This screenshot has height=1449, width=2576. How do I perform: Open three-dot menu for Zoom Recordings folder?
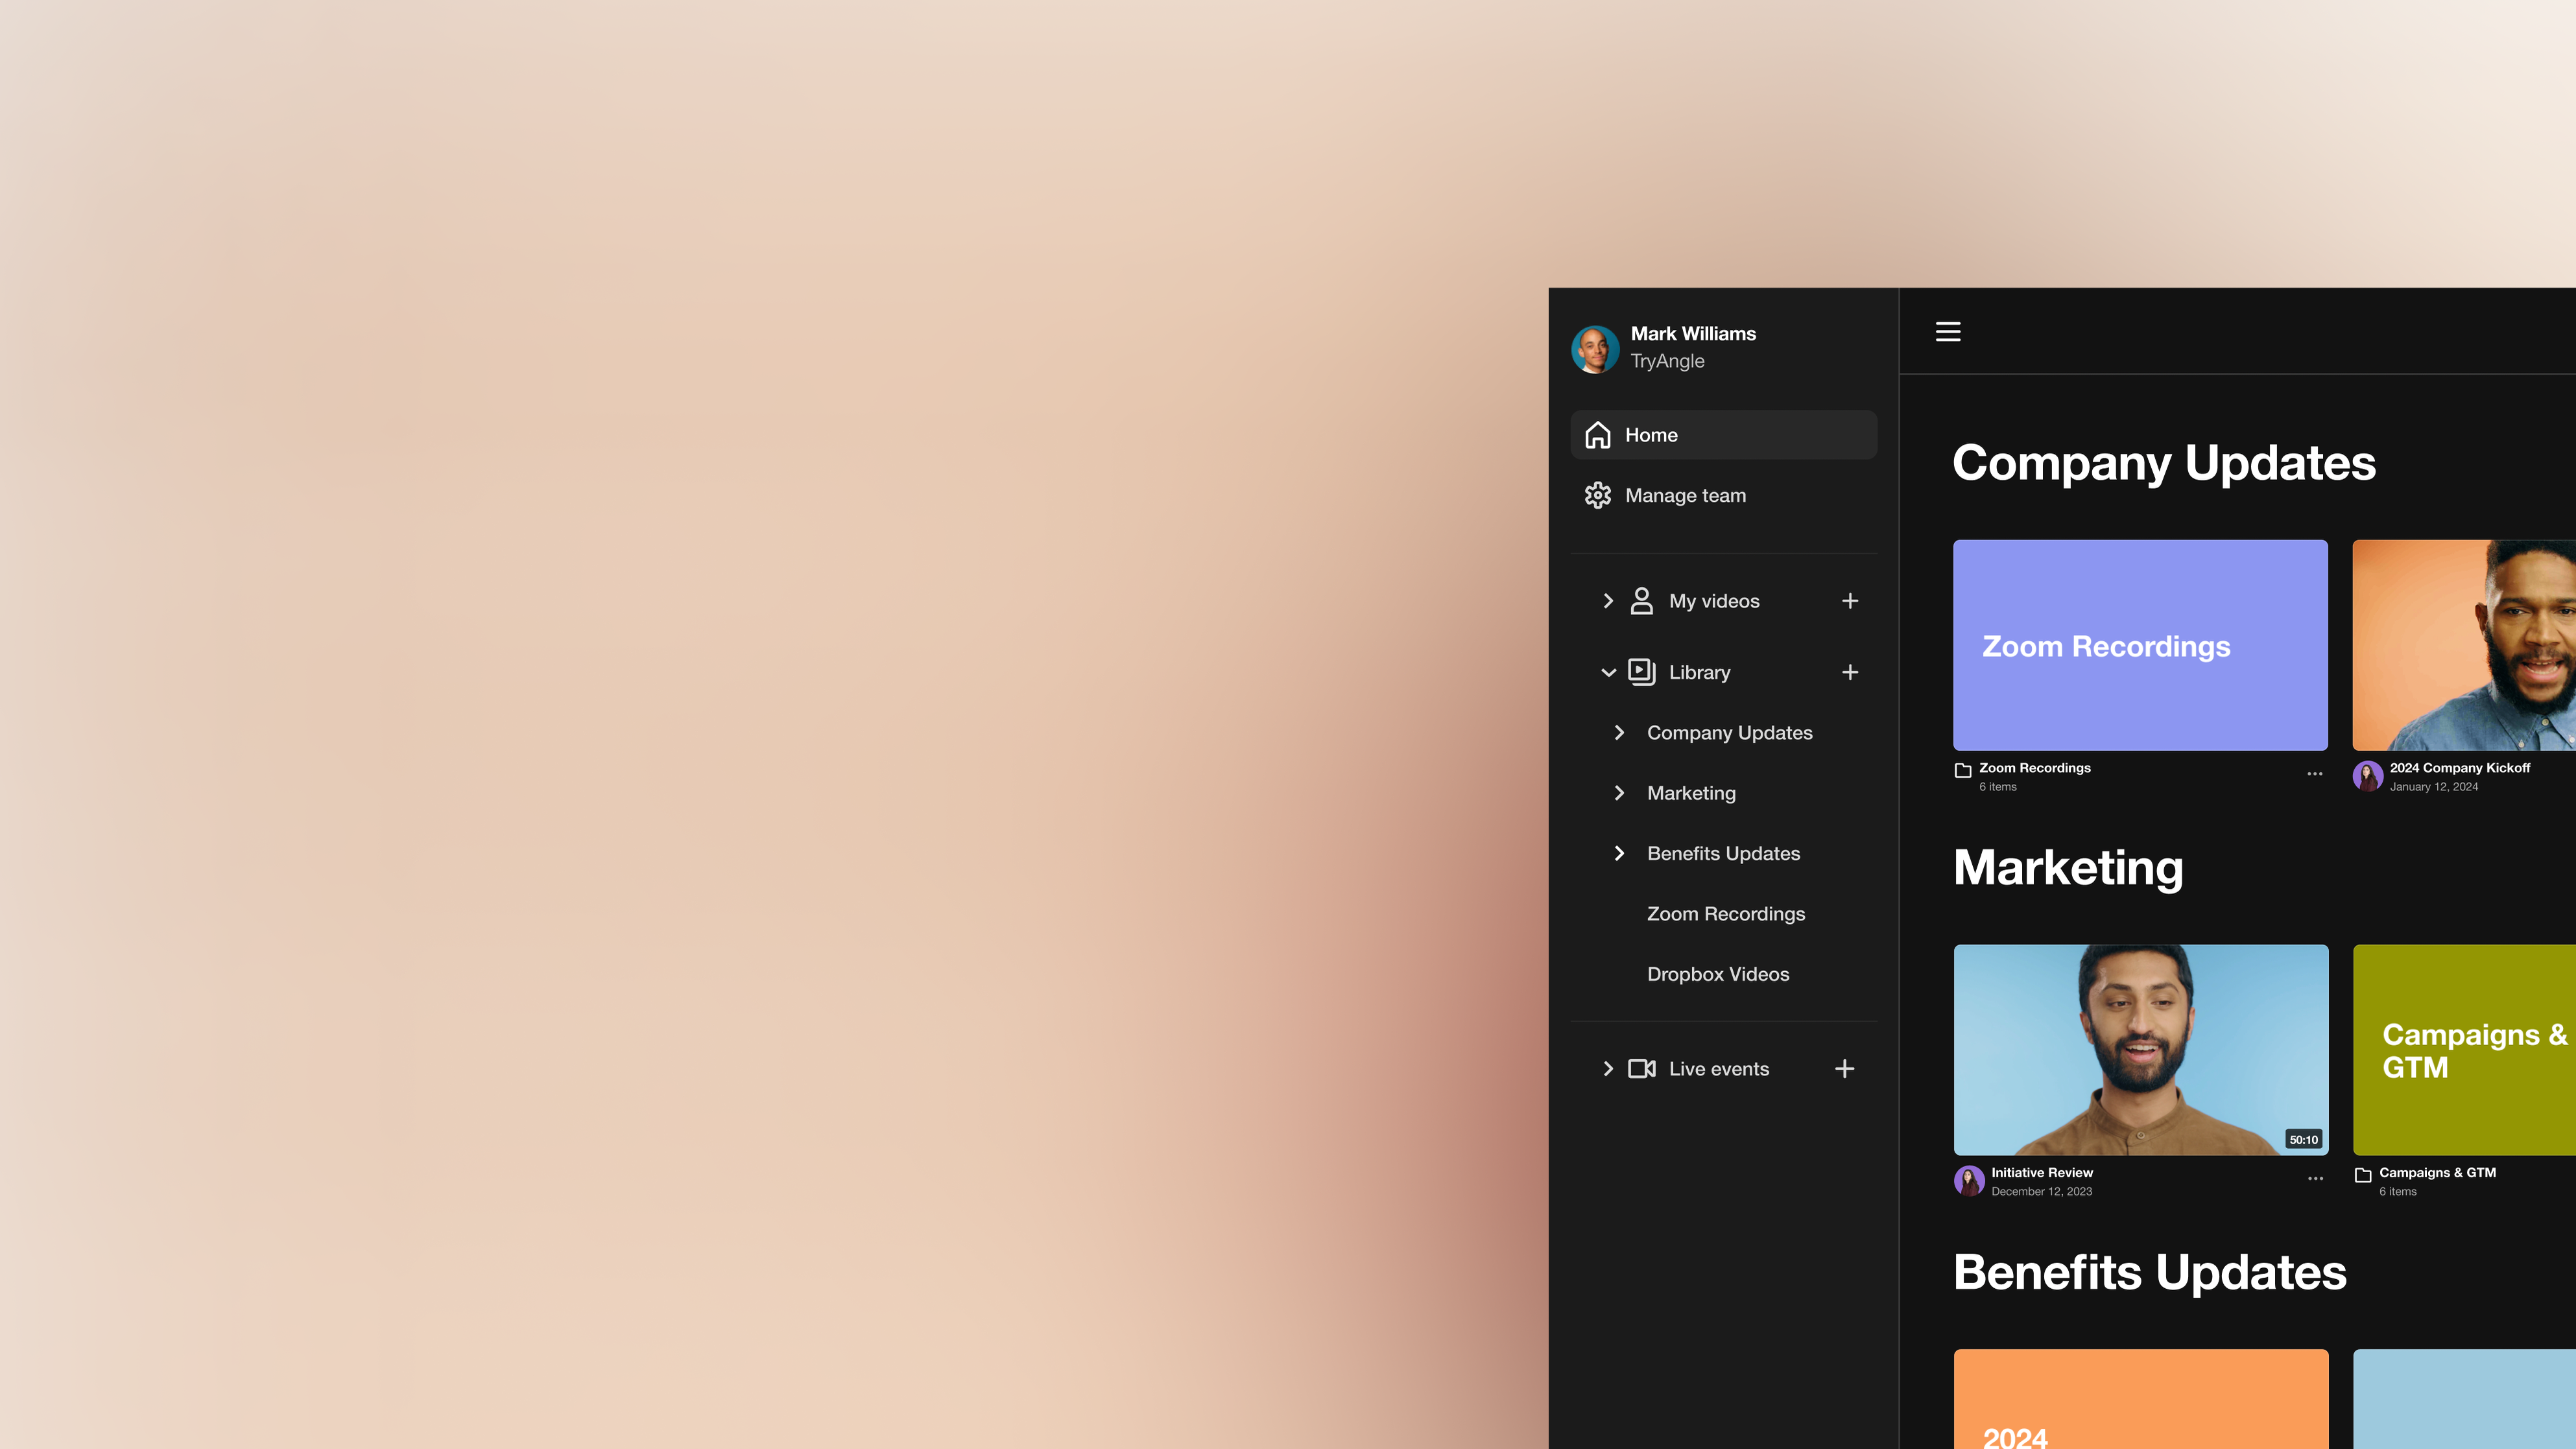pyautogui.click(x=2314, y=774)
